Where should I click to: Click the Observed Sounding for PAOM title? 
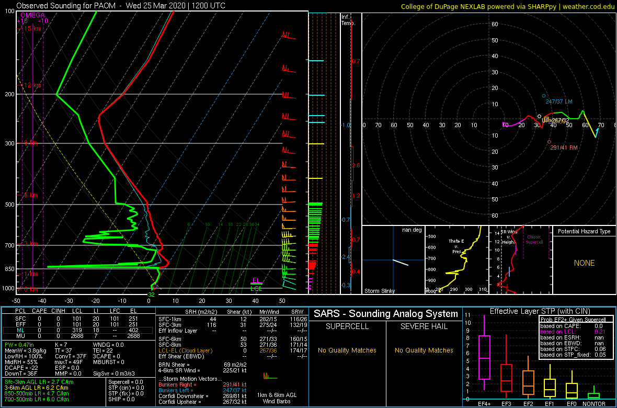coord(121,6)
